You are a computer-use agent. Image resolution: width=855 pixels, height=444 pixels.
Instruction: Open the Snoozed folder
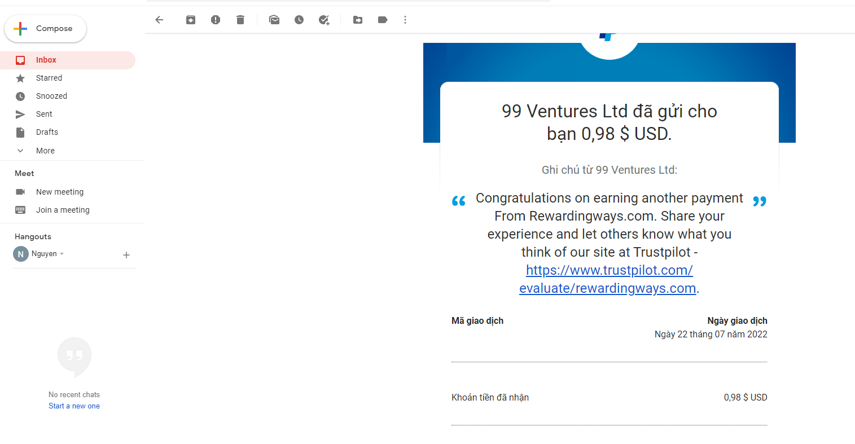click(x=68, y=96)
